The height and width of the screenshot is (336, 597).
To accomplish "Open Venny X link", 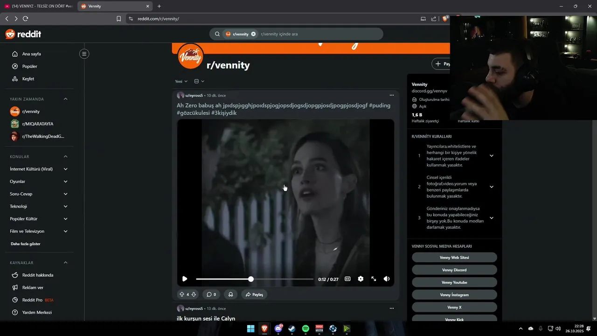I will [x=454, y=308].
